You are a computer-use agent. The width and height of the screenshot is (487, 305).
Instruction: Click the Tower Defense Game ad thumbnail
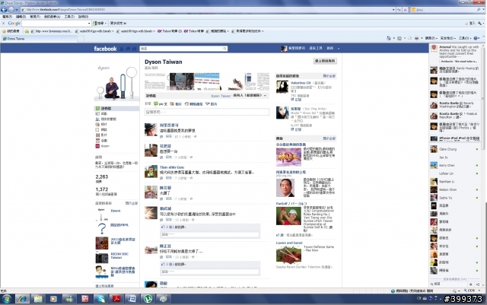(x=288, y=254)
